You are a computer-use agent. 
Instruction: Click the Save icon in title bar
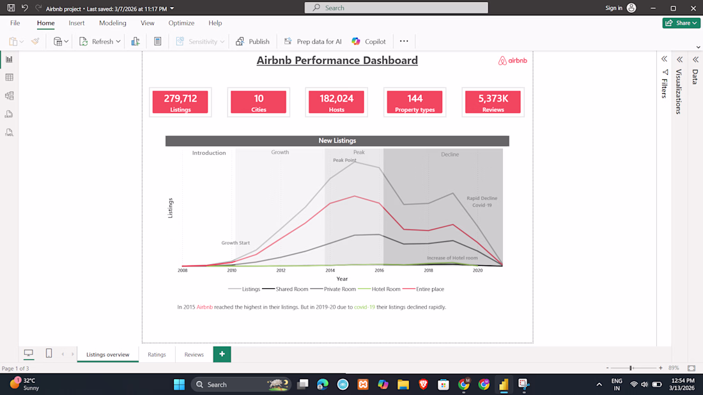coord(11,8)
